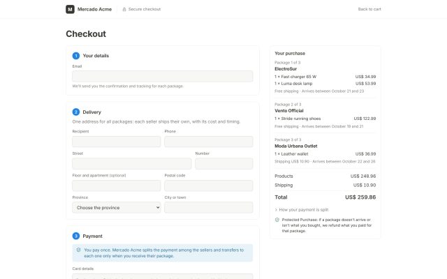Click the You pay once payment notice
Viewport: 447px width, 279px height.
(x=164, y=252)
